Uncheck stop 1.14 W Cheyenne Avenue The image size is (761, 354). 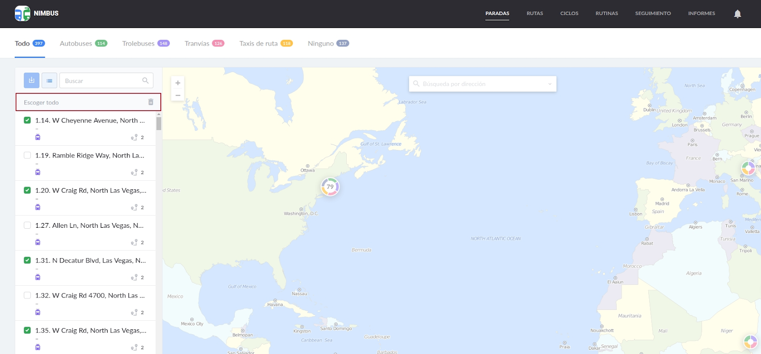point(28,121)
